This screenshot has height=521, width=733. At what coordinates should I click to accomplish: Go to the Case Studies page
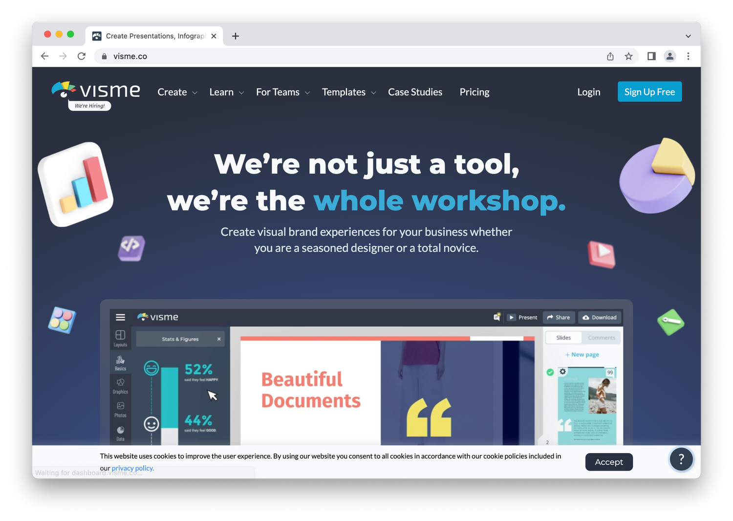[x=415, y=92]
